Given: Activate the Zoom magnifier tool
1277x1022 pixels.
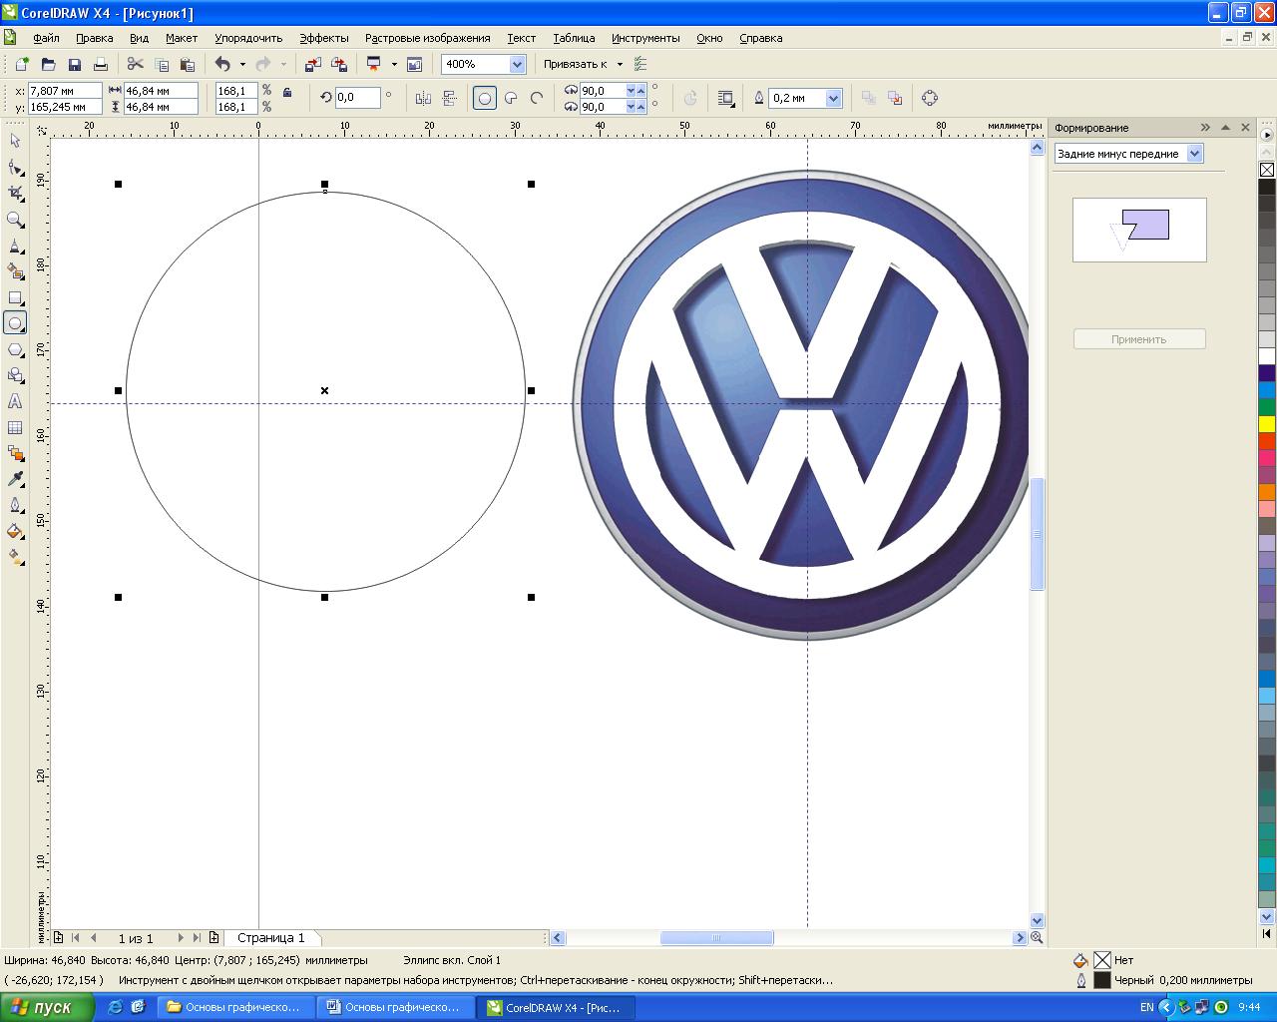Looking at the screenshot, I should click(x=15, y=219).
